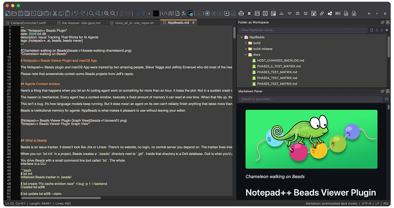Click the run macro multiple times icon
Screen dimensions: 394x208
(x=227, y=13)
